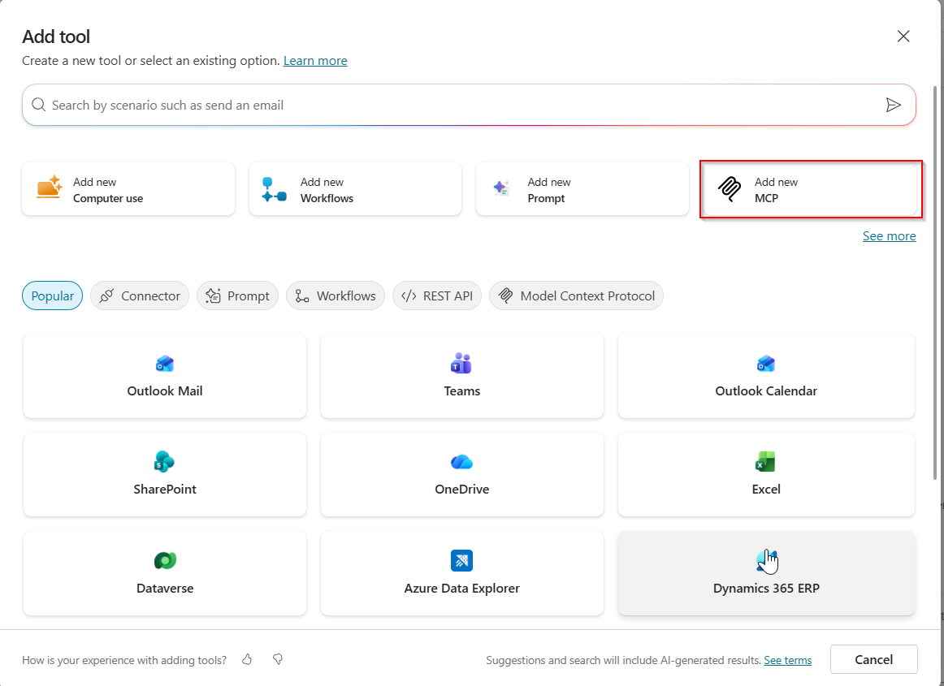The image size is (944, 686).
Task: Click the Computer use laptop icon
Action: pos(49,188)
